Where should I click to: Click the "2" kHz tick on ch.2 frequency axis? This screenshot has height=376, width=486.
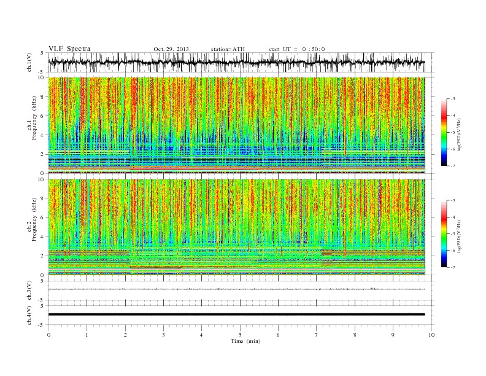(x=42, y=256)
